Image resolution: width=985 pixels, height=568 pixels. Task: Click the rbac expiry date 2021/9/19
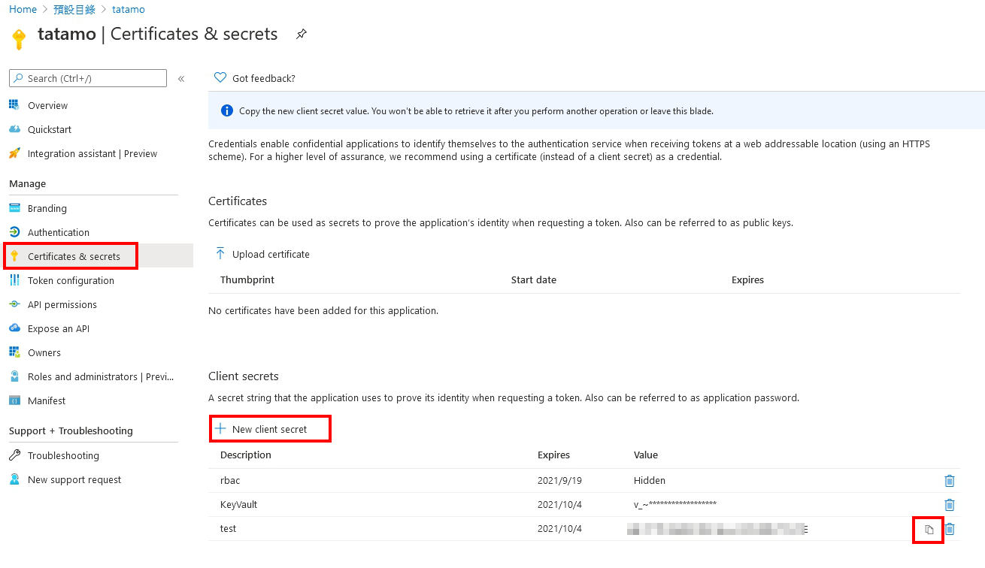(559, 480)
